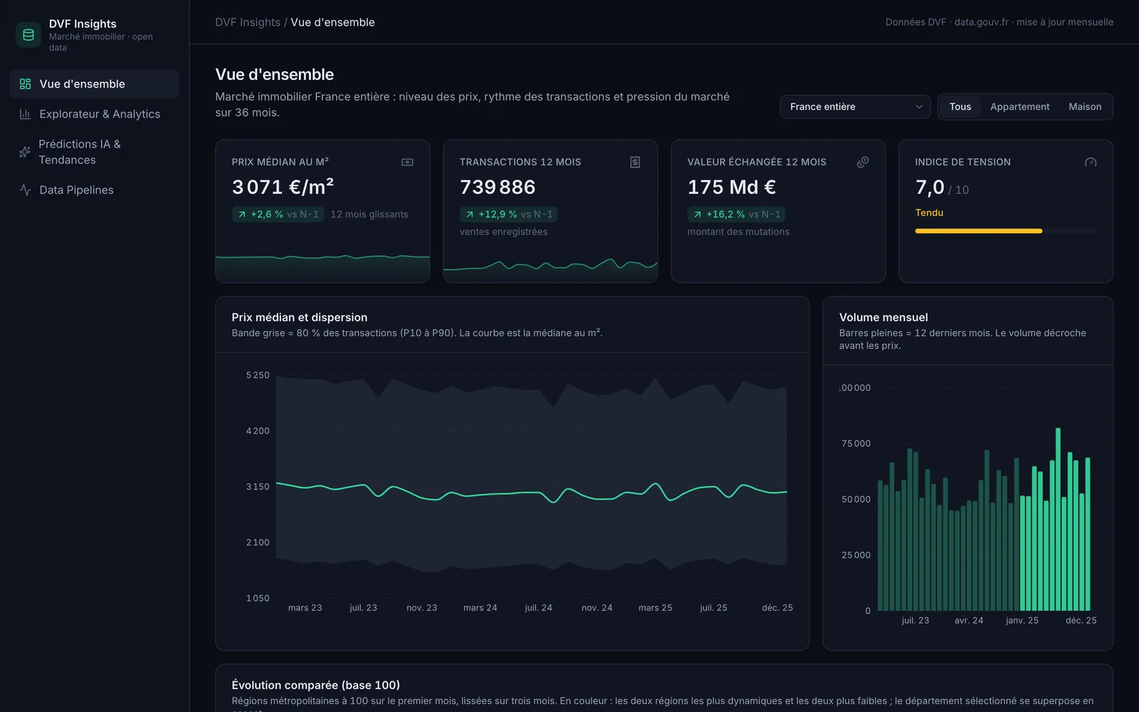Image resolution: width=1139 pixels, height=712 pixels.
Task: Click the 3 071 €/m² value
Action: (x=283, y=187)
